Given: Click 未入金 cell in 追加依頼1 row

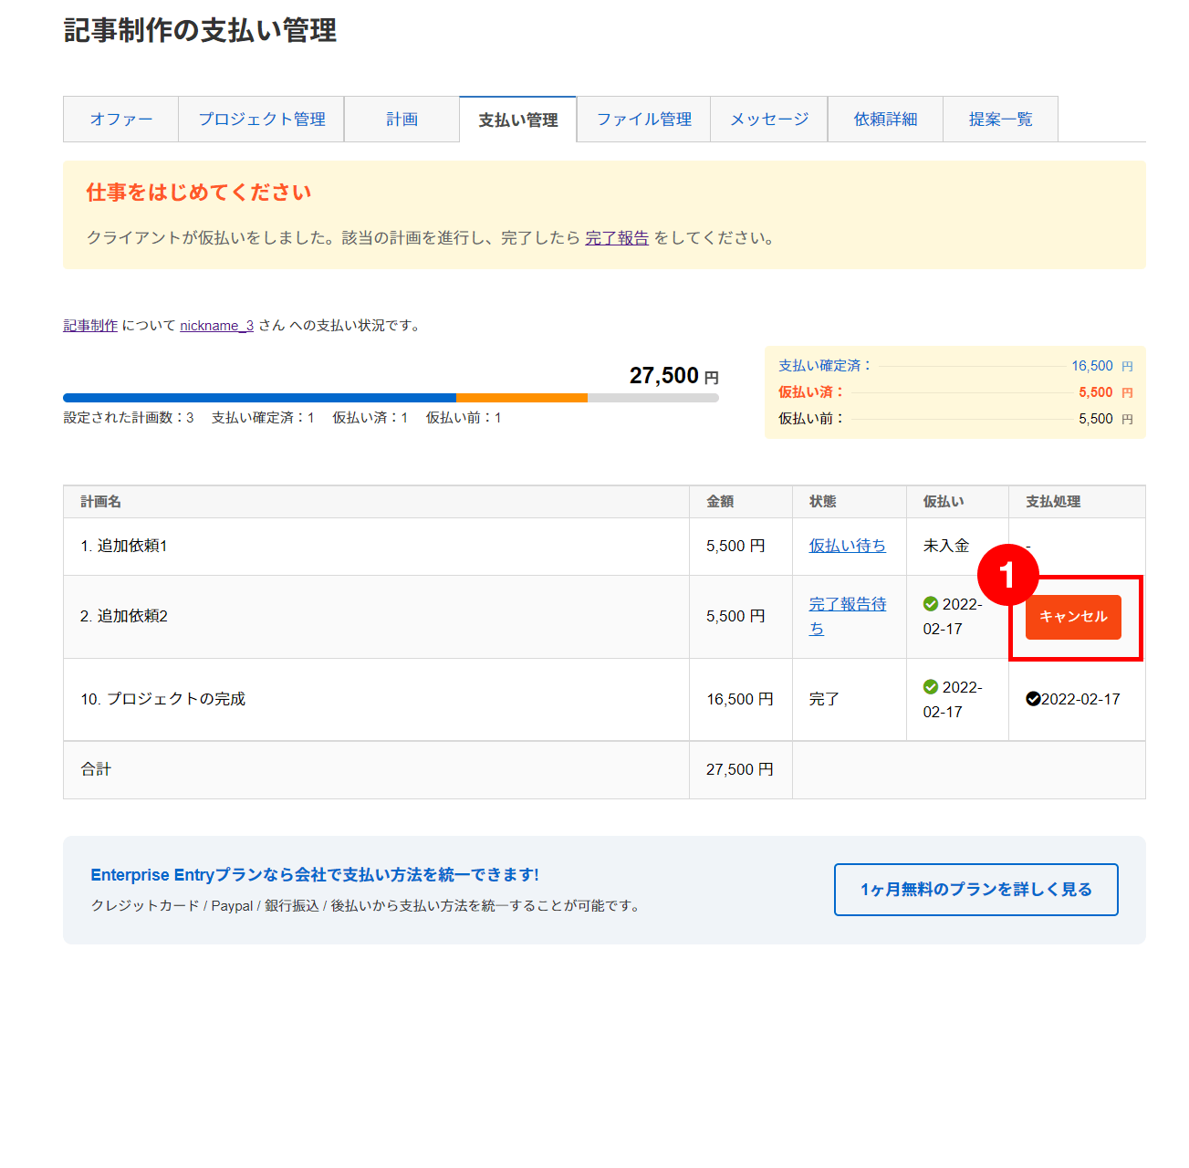Looking at the screenshot, I should pos(946,546).
